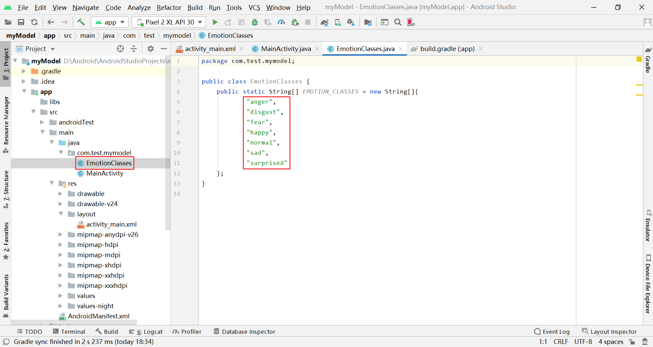This screenshot has width=653, height=347.
Task: Click the Make Project hammer icon
Action: pos(81,22)
